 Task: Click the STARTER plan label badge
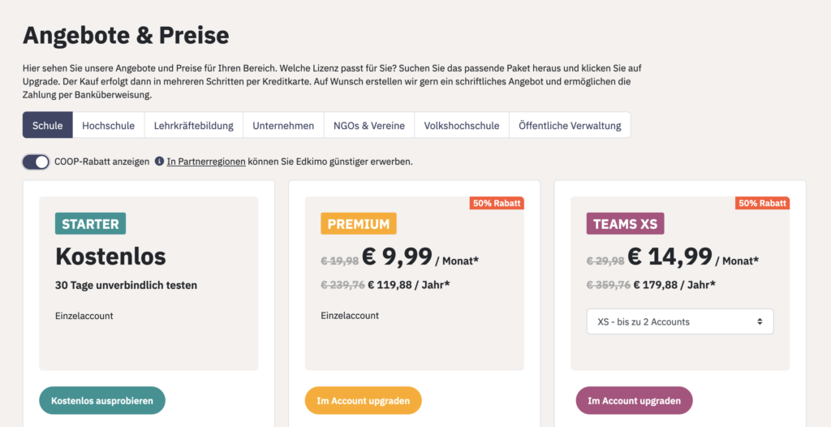pos(91,223)
